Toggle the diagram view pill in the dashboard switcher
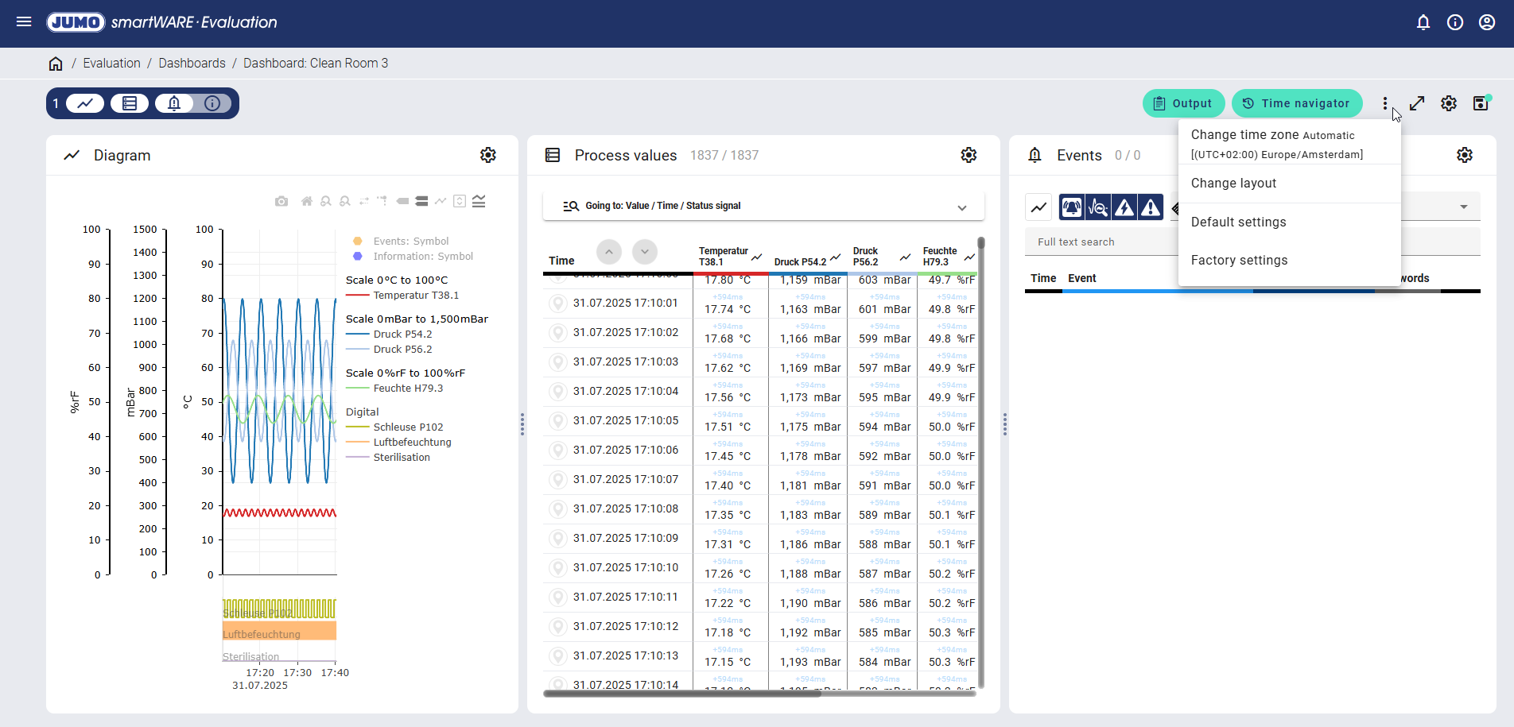1514x727 pixels. coord(85,103)
